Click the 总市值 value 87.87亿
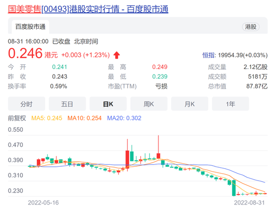The image size is (274, 208). [257, 86]
